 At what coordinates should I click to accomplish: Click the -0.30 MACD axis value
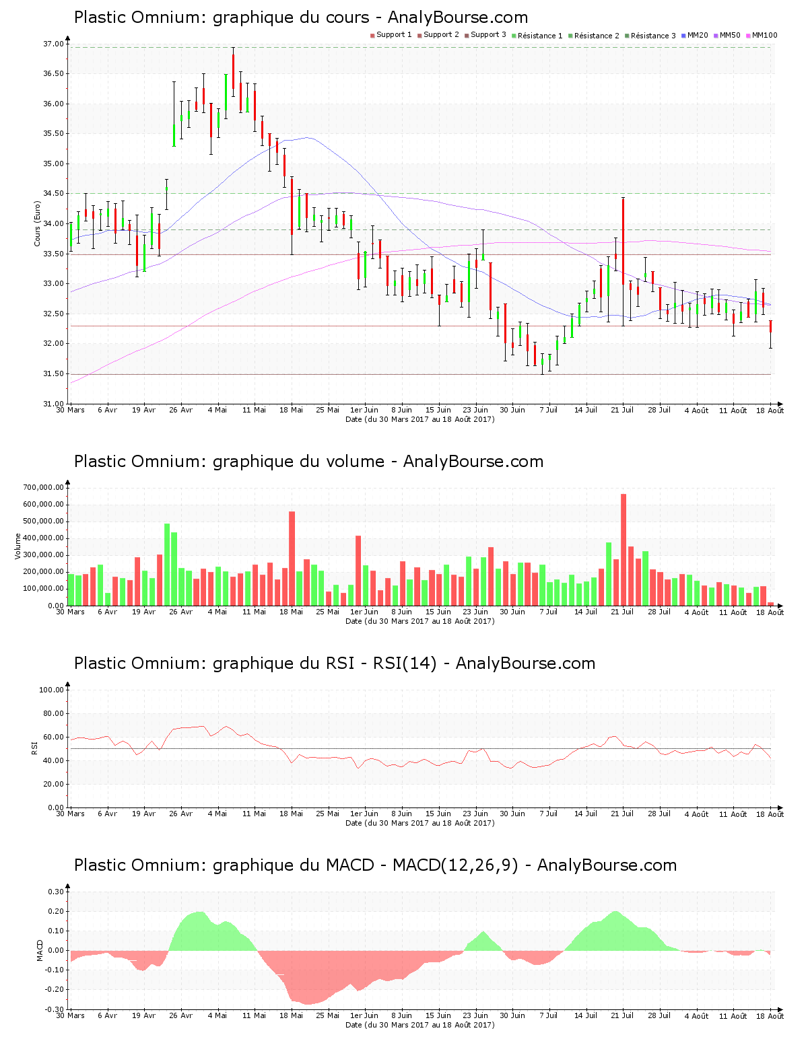[55, 1009]
